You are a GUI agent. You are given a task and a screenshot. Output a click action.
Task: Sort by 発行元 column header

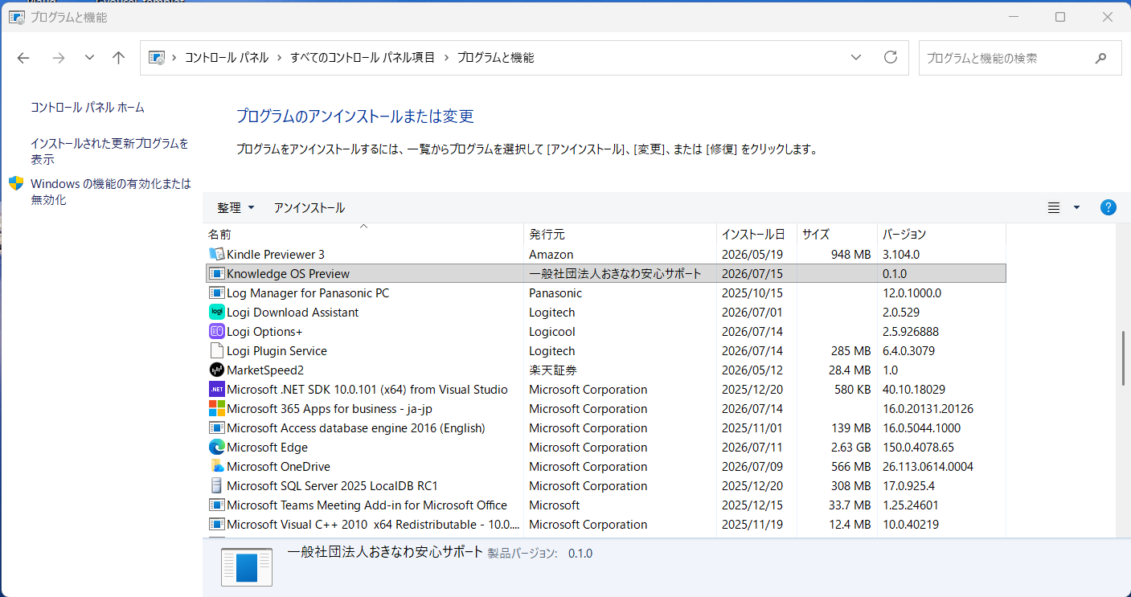[620, 234]
